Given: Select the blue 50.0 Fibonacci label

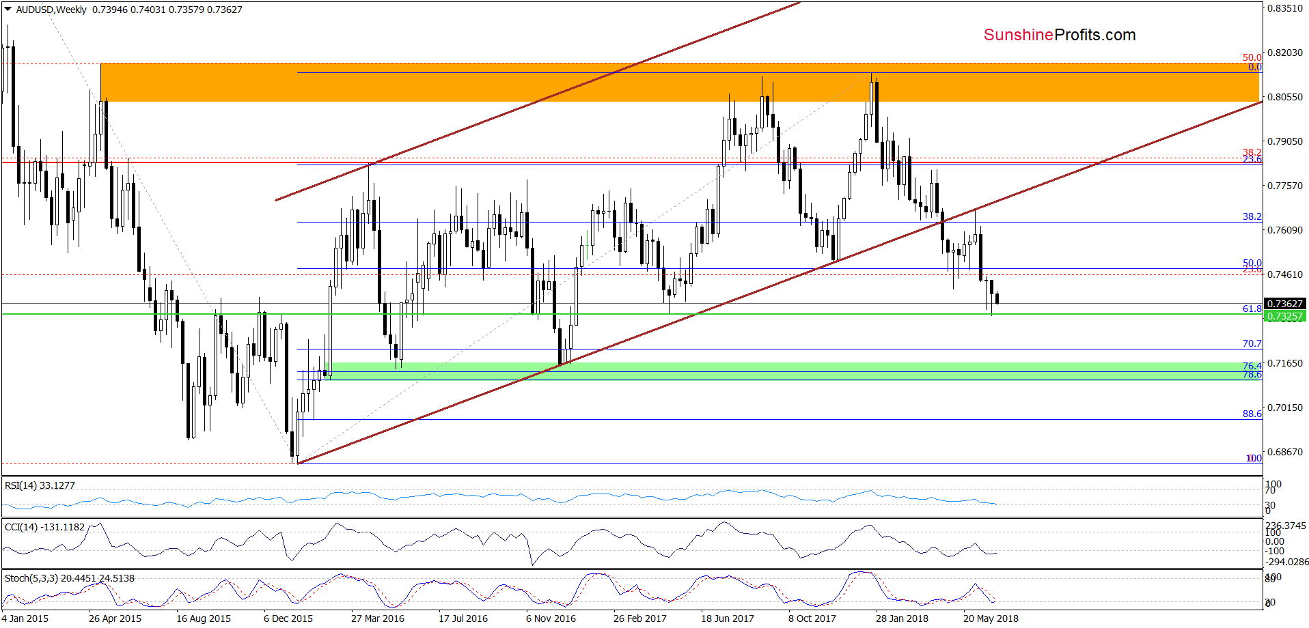Looking at the screenshot, I should tap(1252, 263).
